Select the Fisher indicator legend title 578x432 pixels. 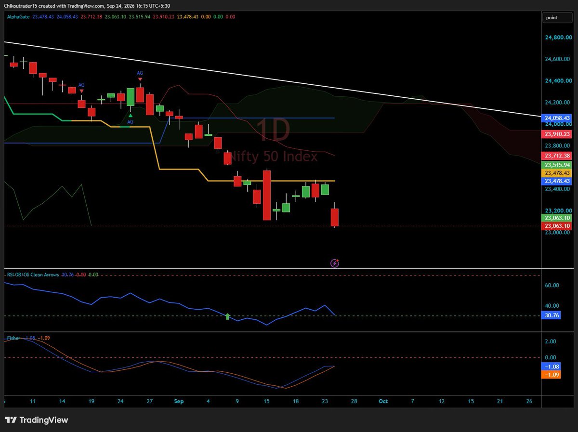click(13, 338)
